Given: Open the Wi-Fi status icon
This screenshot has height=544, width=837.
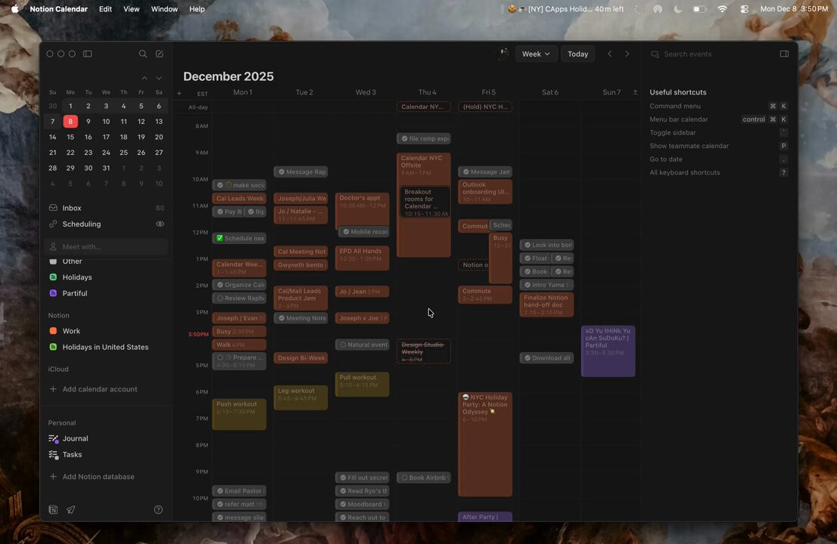Looking at the screenshot, I should click(x=722, y=9).
